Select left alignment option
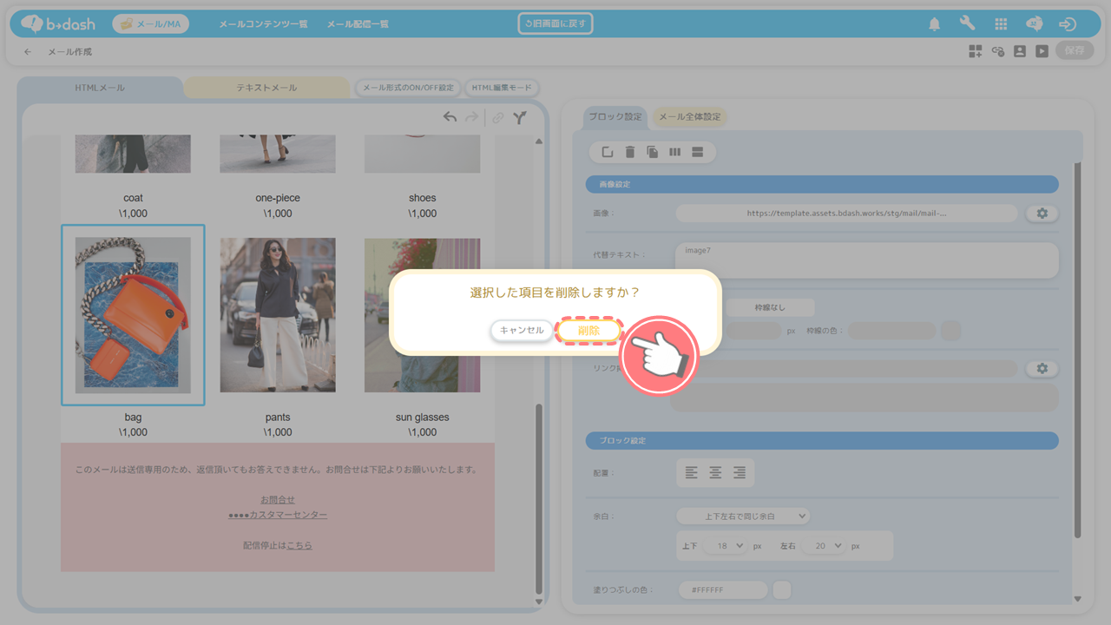 tap(691, 473)
